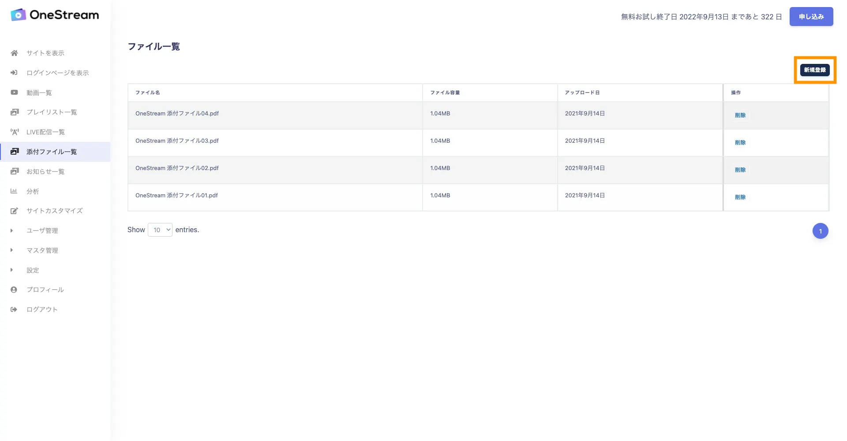Screen dimensions: 847x441
Task: Open サイトを表示 menu item
Action: click(x=45, y=53)
